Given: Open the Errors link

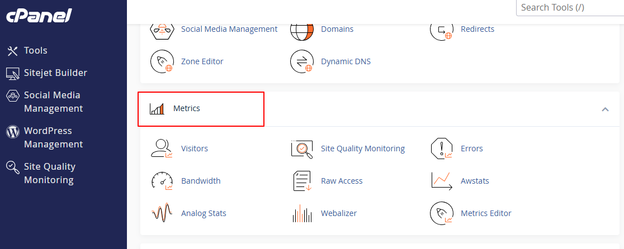Looking at the screenshot, I should (x=471, y=149).
